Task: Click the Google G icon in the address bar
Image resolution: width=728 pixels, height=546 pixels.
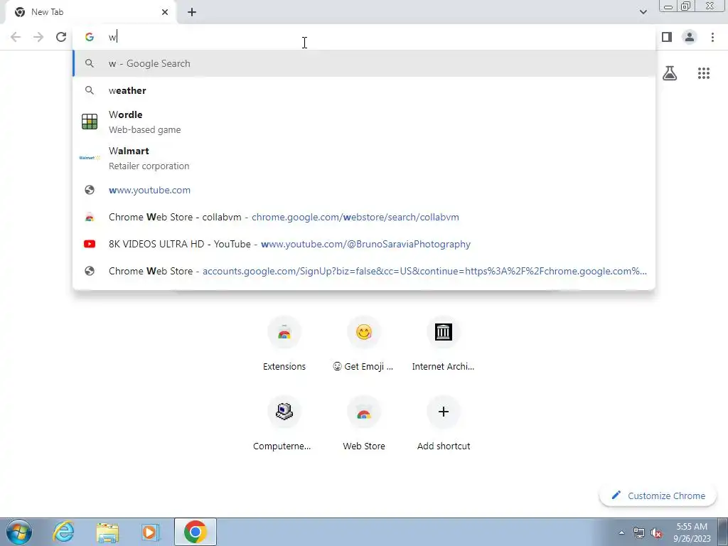Action: click(x=89, y=37)
